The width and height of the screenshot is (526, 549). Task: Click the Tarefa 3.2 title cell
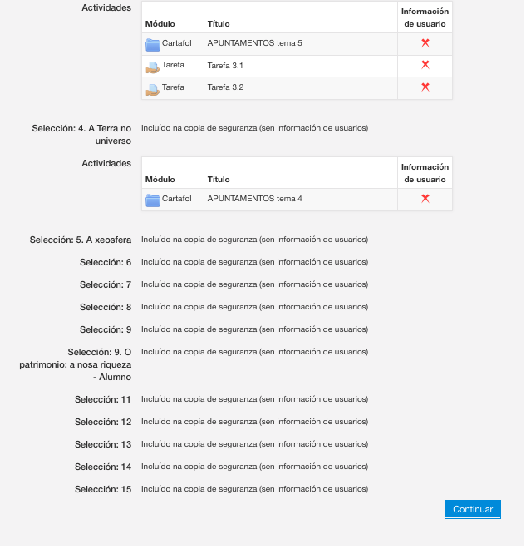[x=225, y=87]
